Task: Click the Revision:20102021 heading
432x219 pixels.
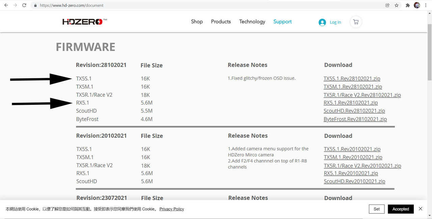Action: pyautogui.click(x=101, y=136)
